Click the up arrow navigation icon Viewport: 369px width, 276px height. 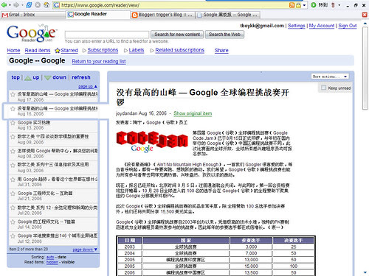point(28,78)
